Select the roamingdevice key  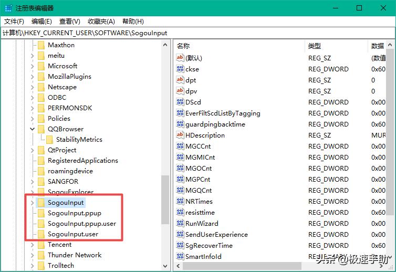tap(70, 171)
